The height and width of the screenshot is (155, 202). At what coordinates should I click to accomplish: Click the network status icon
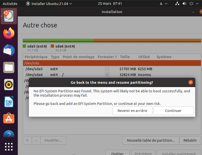click(177, 4)
